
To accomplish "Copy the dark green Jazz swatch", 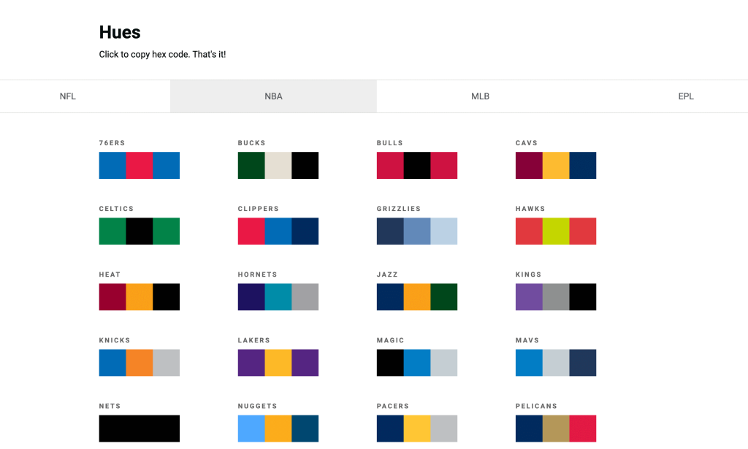I will 444,297.
